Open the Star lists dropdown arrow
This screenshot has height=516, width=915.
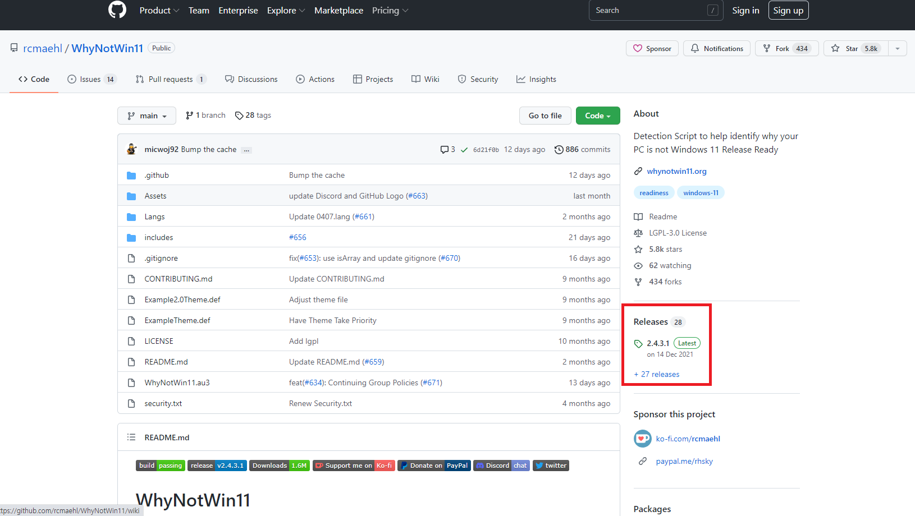(x=898, y=48)
